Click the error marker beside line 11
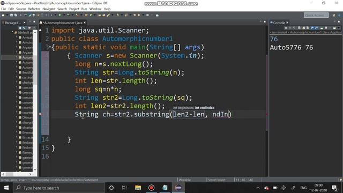 click(x=40, y=114)
